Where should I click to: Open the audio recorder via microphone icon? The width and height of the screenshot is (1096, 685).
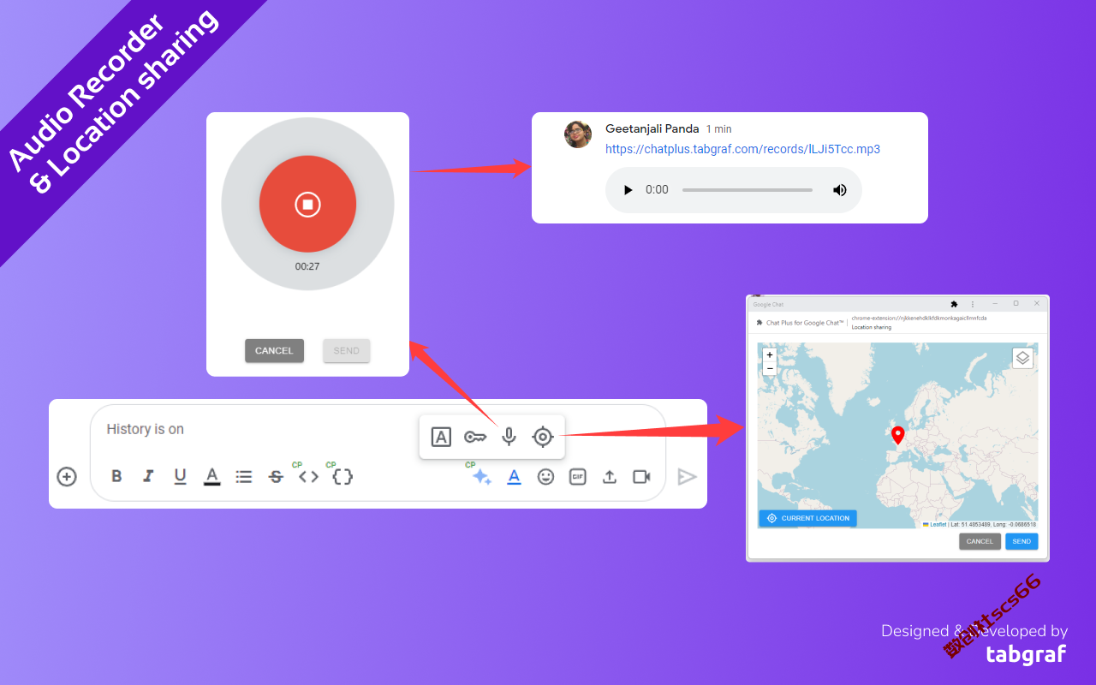point(509,438)
